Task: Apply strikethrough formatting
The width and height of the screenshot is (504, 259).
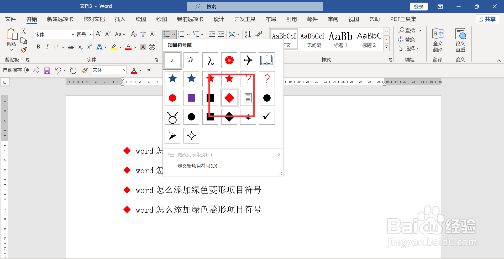Action: [x=71, y=47]
